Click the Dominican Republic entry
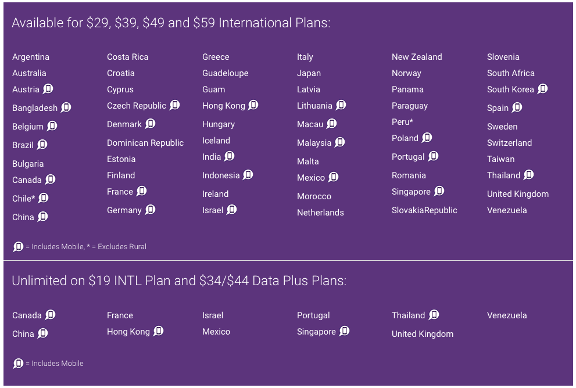576x388 pixels. pos(145,143)
